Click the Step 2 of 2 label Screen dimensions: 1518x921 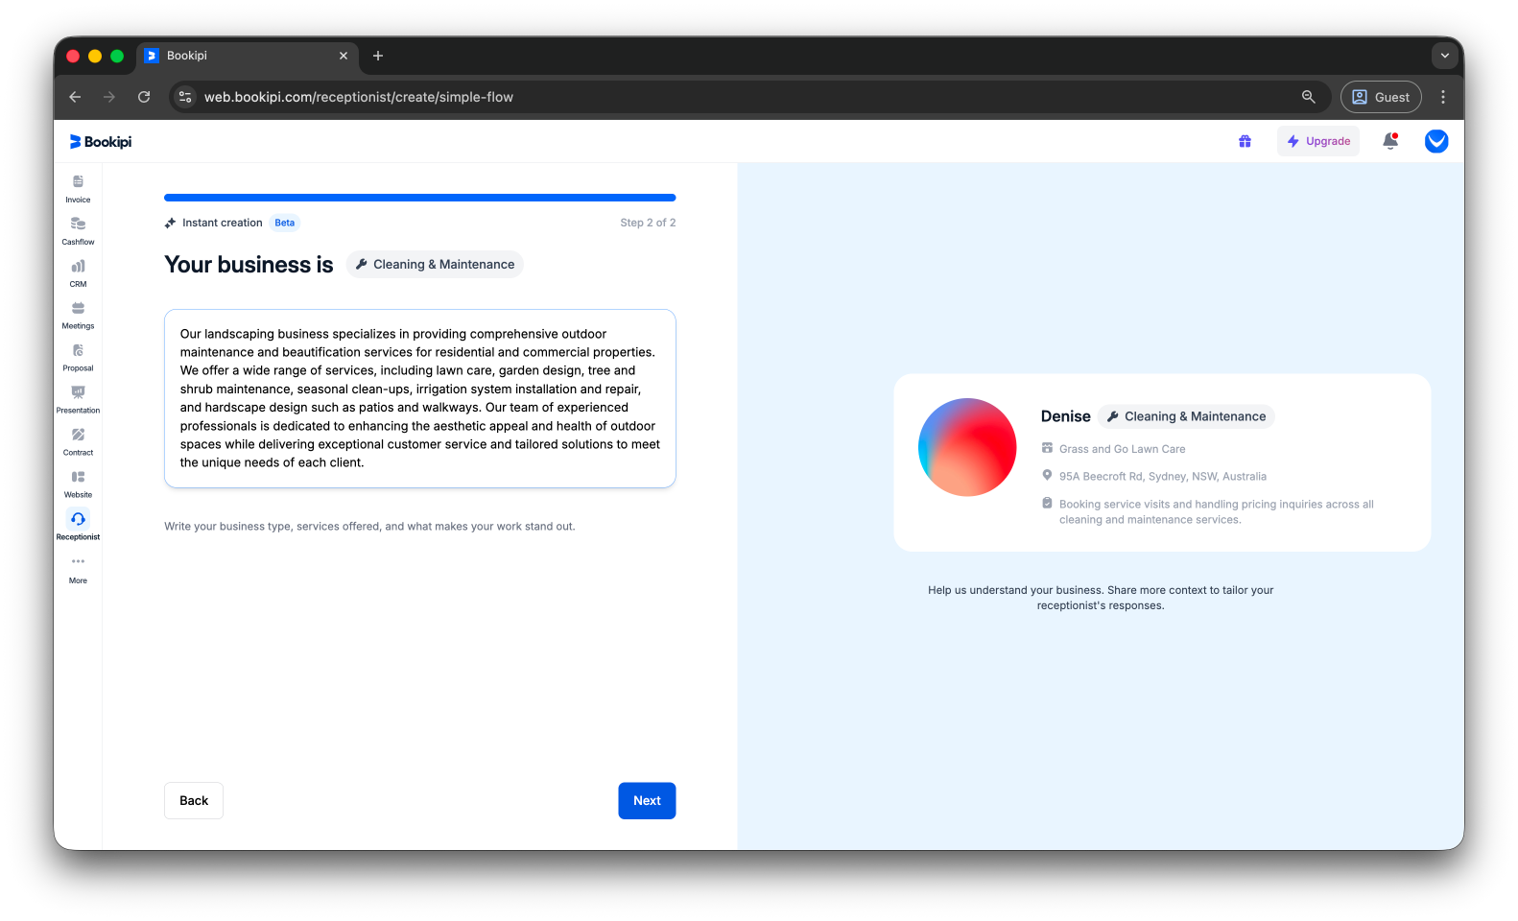pos(648,223)
